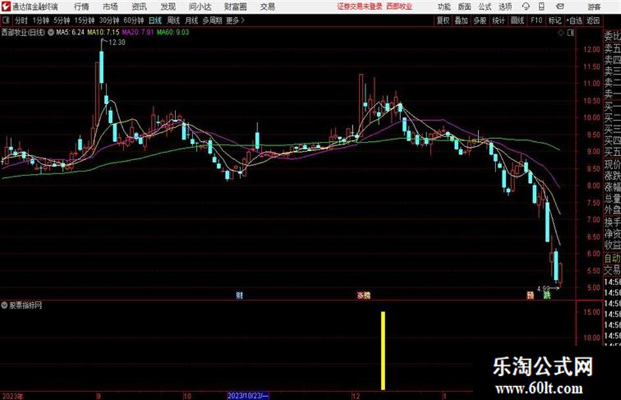The image size is (621, 400).
Task: Click the MA20: 7.91 value
Action: [x=138, y=32]
